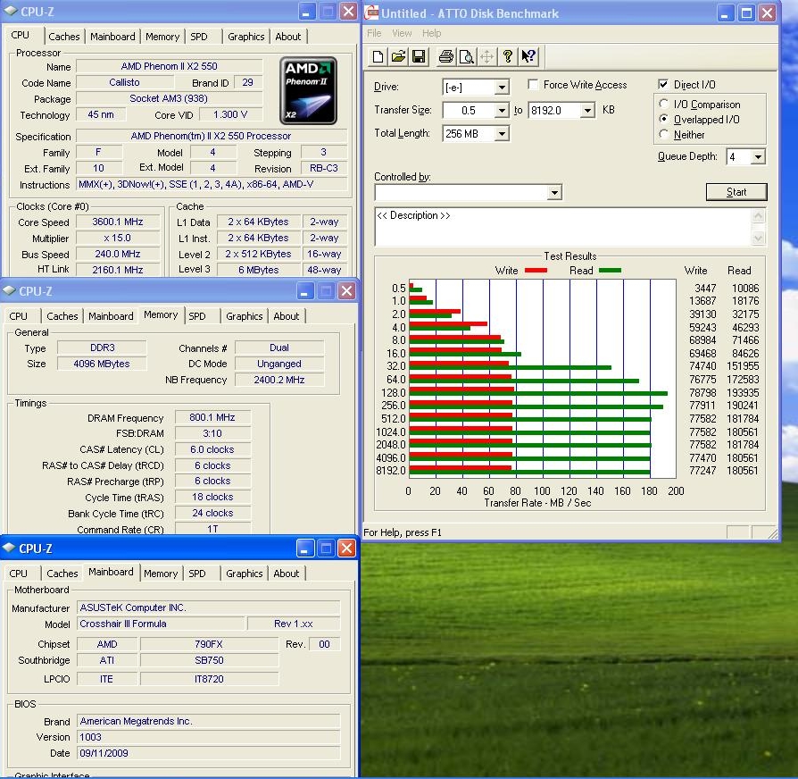798x779 pixels.
Task: Open the Transfer Size start dropdown 0.5
Action: point(502,111)
